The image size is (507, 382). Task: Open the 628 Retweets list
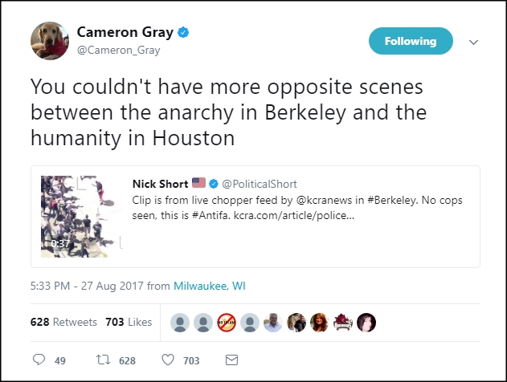(x=63, y=322)
